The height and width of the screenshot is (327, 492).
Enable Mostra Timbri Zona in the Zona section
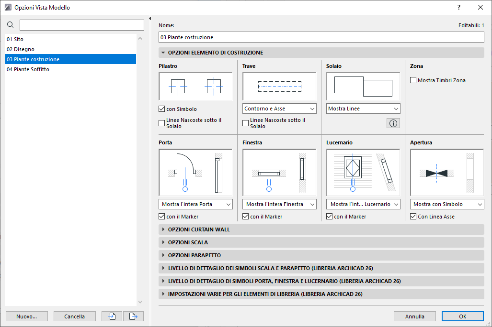point(412,80)
